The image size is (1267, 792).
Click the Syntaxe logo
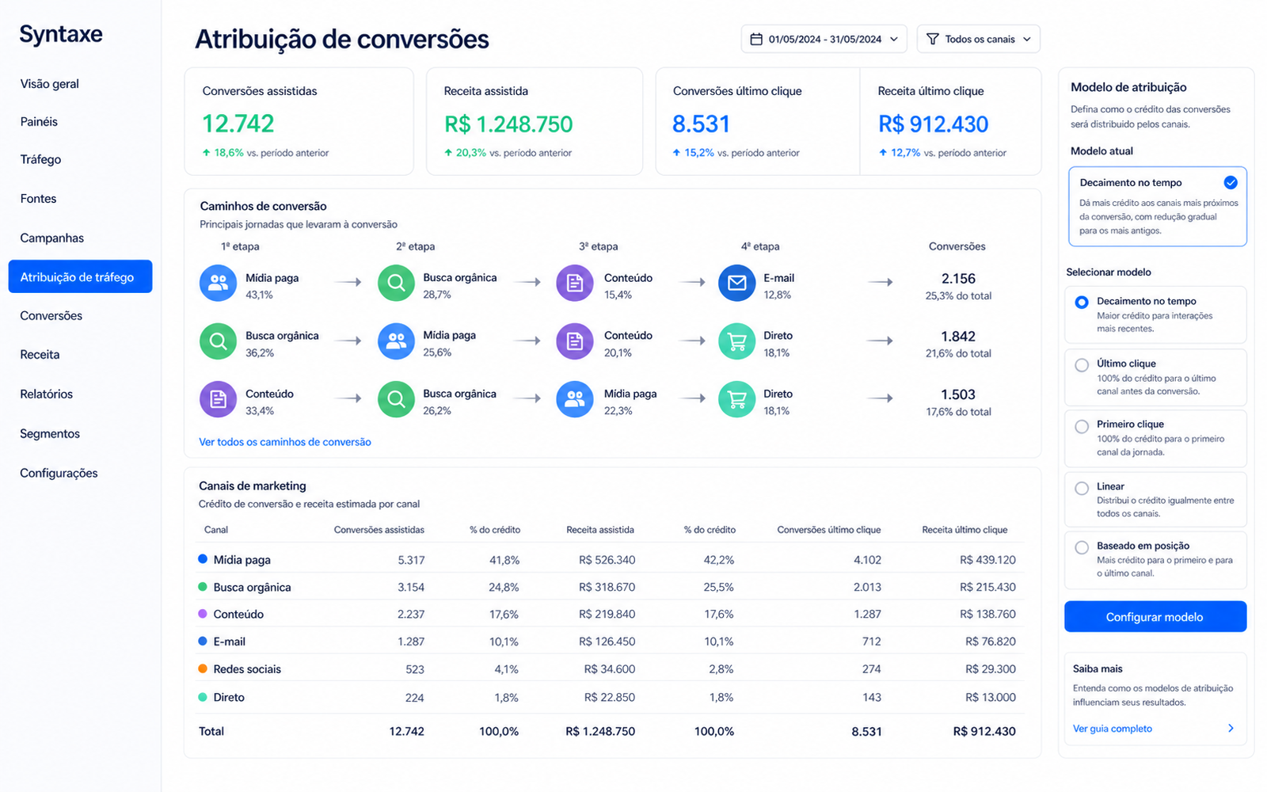pyautogui.click(x=61, y=34)
